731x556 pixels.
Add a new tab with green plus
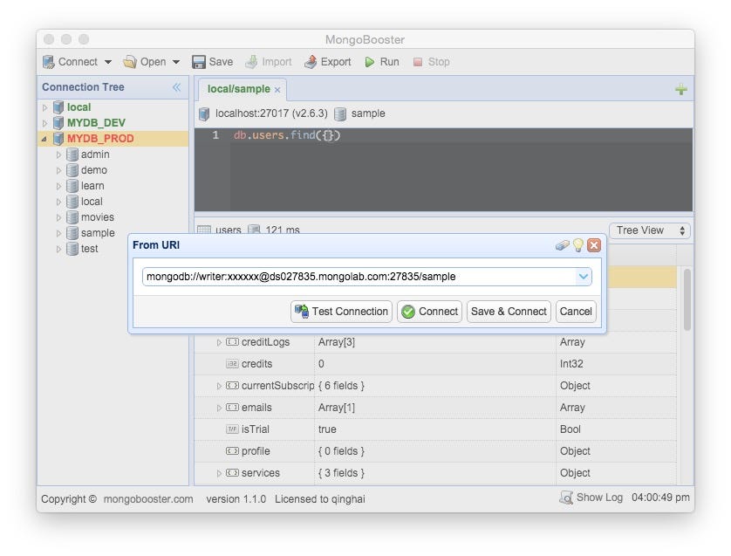coord(681,89)
